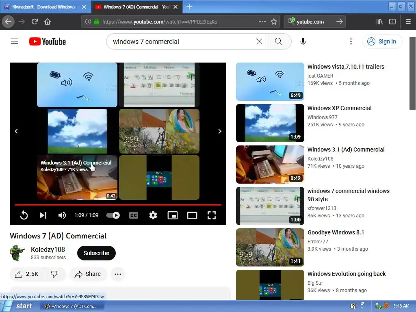Go to the YouTube home logo
The height and width of the screenshot is (312, 416).
[x=48, y=41]
